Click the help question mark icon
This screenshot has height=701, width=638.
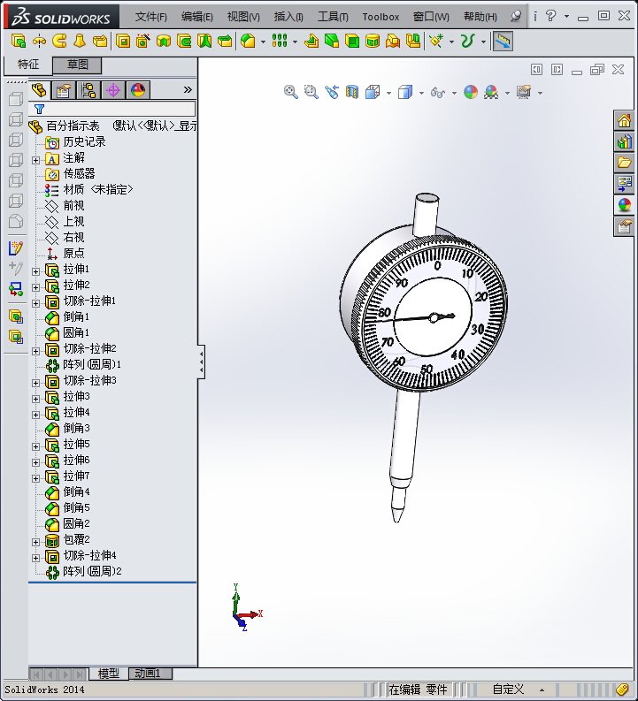point(550,16)
